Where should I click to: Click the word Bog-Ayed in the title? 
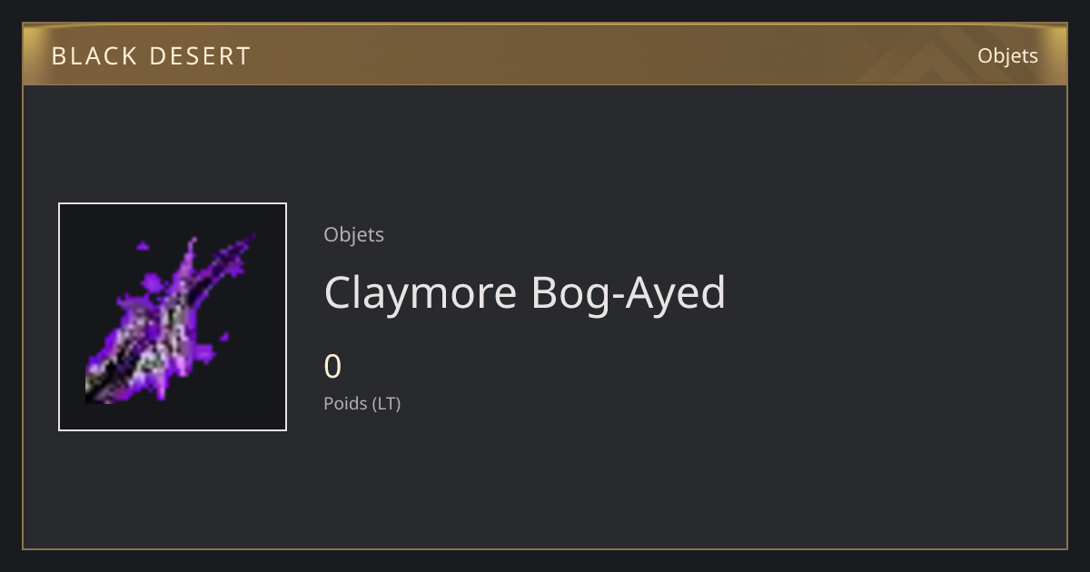[x=629, y=292]
